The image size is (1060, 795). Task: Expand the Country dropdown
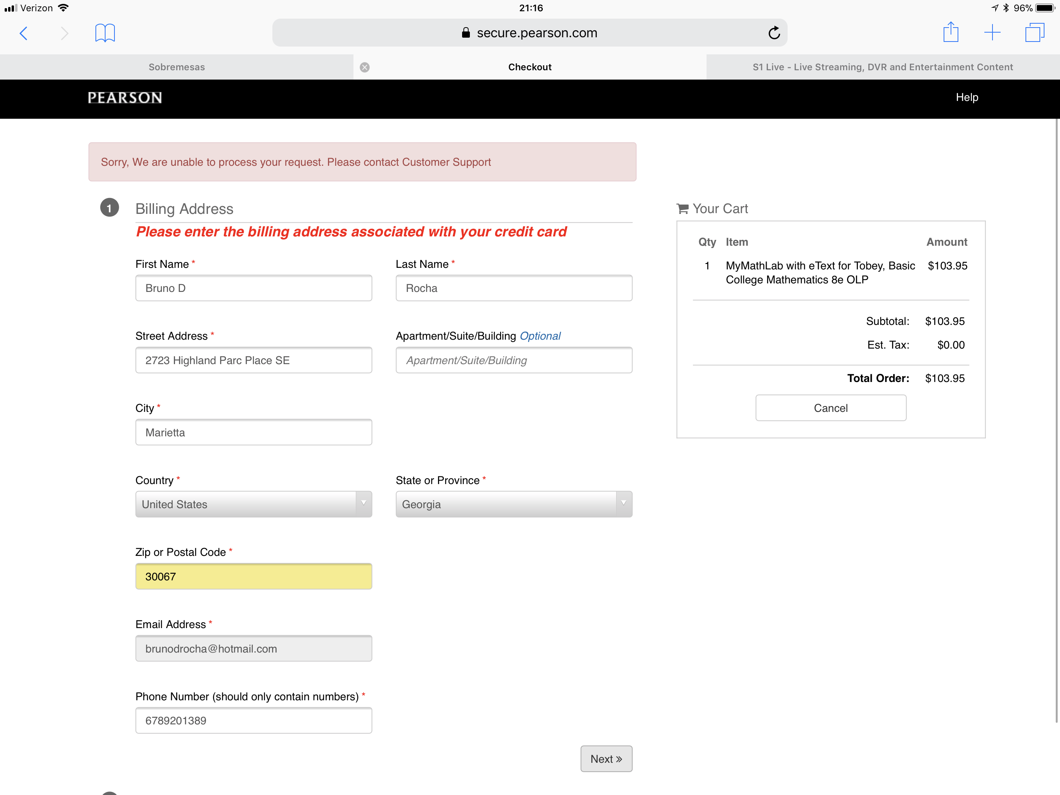pyautogui.click(x=253, y=504)
